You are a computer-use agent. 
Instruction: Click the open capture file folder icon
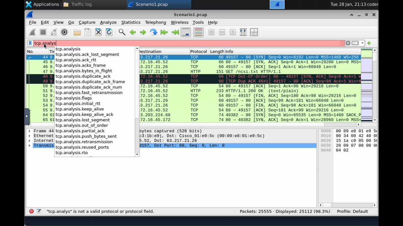77,32
